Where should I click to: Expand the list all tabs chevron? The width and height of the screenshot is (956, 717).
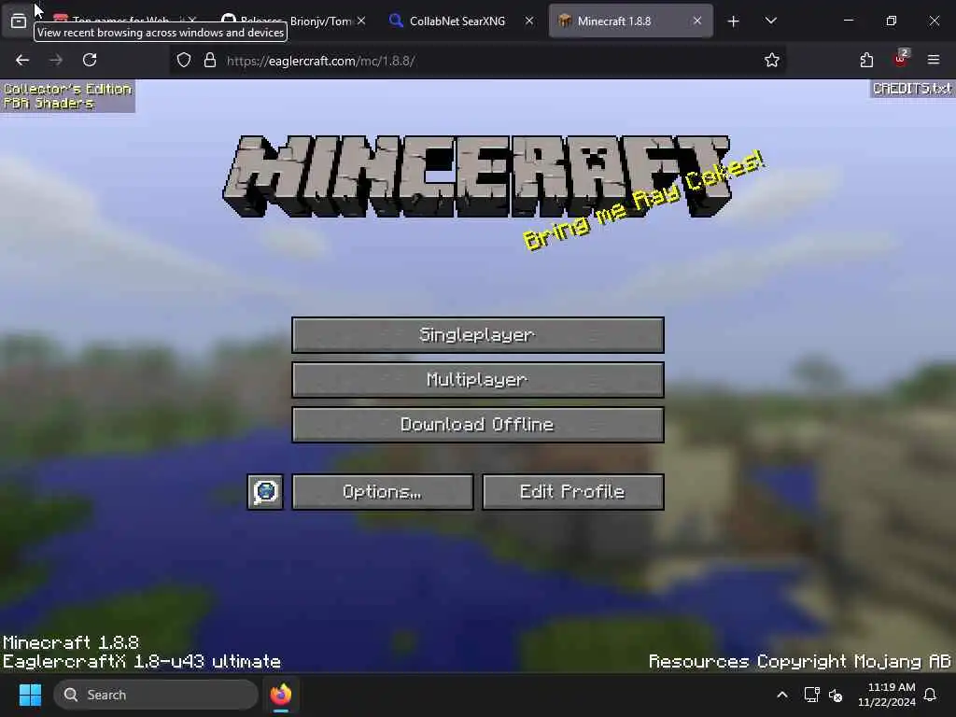770,21
